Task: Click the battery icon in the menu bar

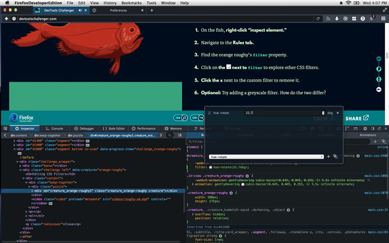Action: [x=357, y=3]
